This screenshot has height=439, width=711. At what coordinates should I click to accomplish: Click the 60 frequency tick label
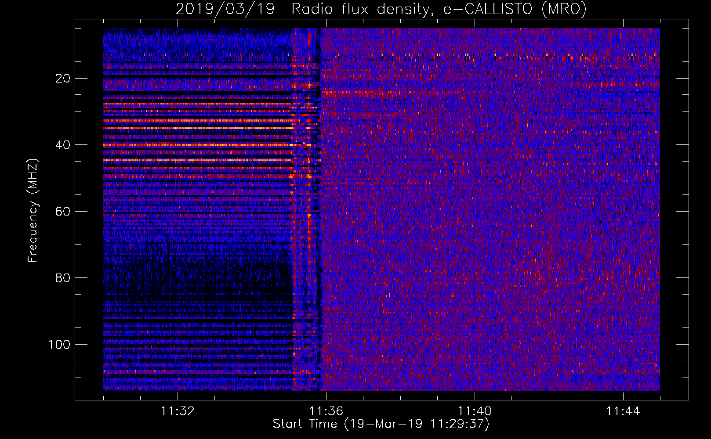[x=63, y=212]
